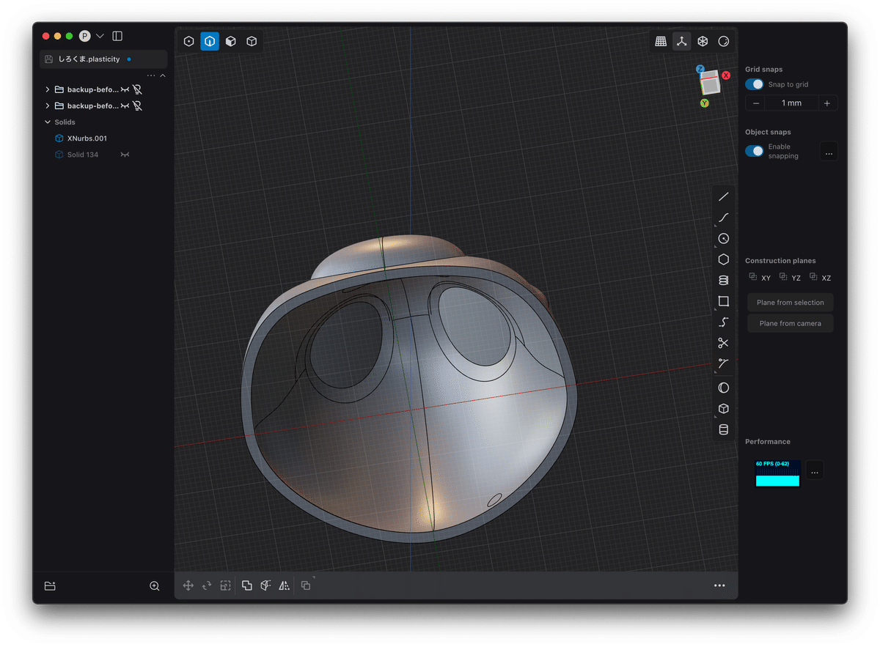
Task: Select the Line tool
Action: click(724, 196)
